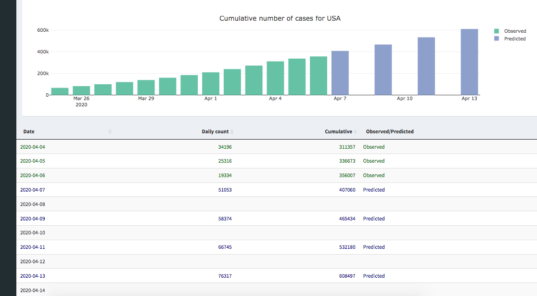Viewport: 537px width, 296px height.
Task: Click the tallest predicted bar at Apr 13
Action: pos(469,62)
